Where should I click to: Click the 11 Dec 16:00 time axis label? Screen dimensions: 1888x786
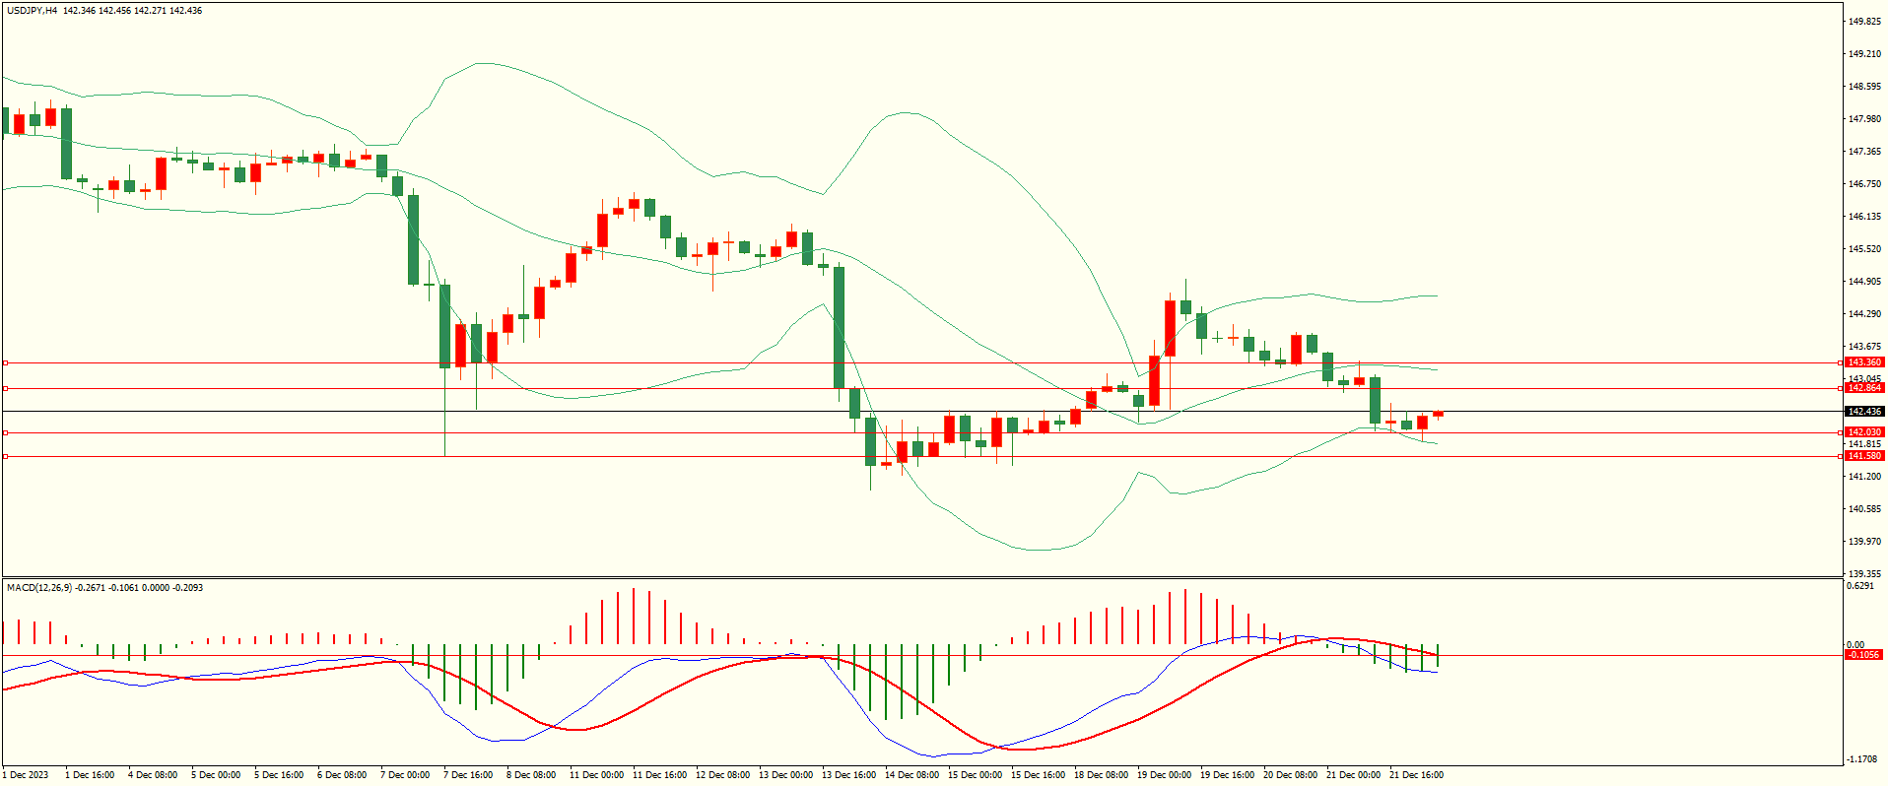click(659, 775)
